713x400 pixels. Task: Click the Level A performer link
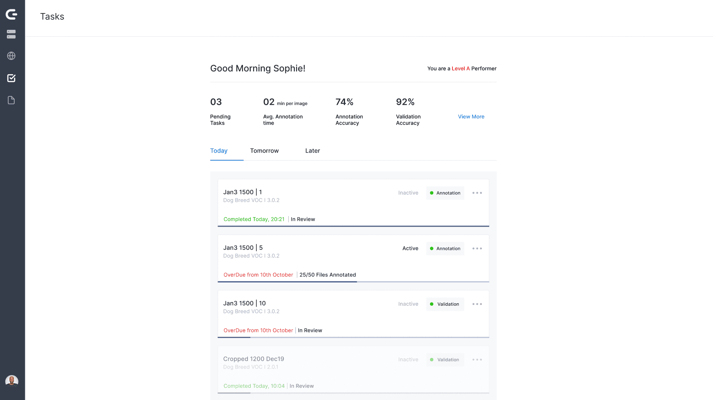pos(461,69)
